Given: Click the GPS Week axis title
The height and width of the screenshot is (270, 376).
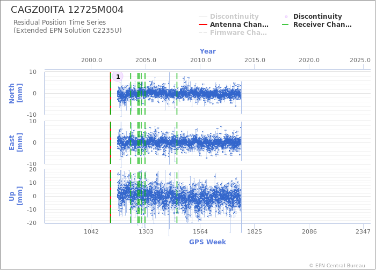Looking at the screenshot, I should [x=207, y=242].
